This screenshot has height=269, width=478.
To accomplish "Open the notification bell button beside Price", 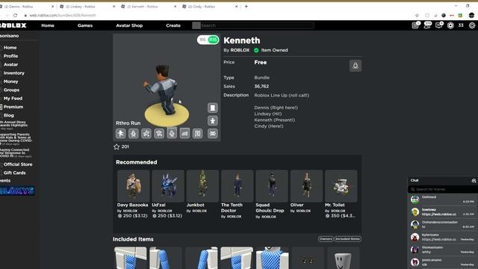I will point(356,66).
